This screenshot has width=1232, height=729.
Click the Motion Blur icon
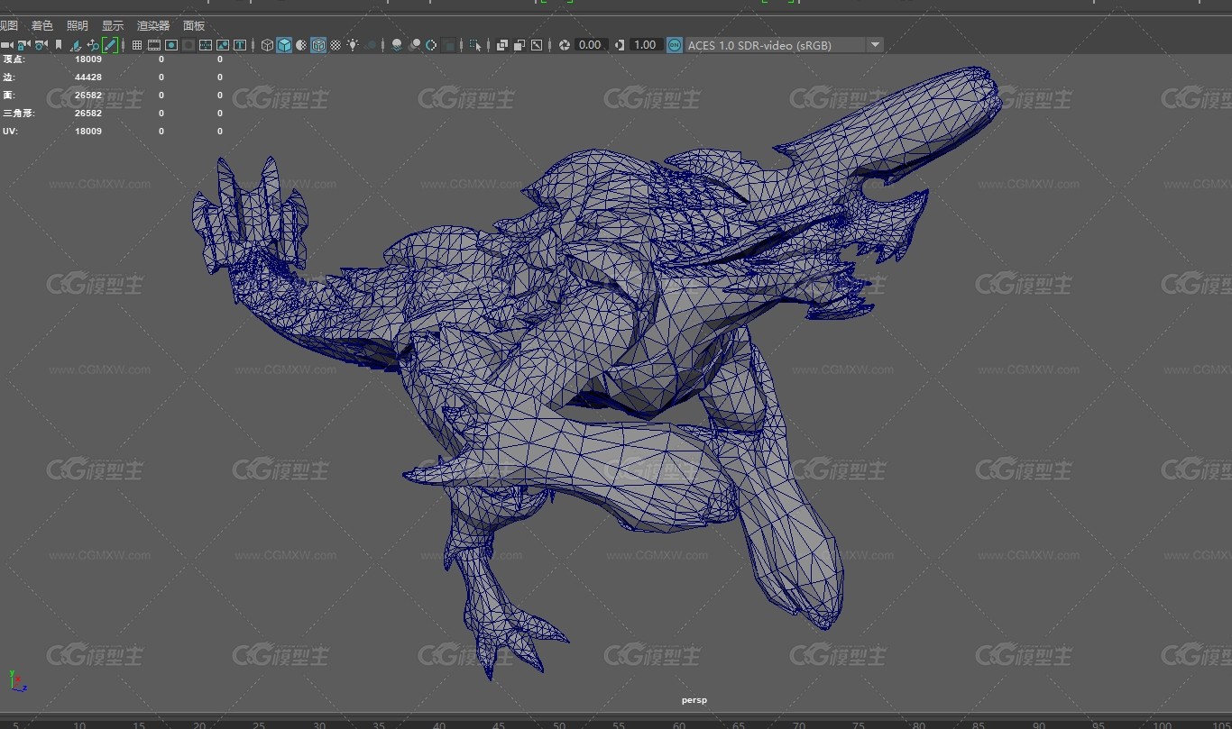pos(415,45)
